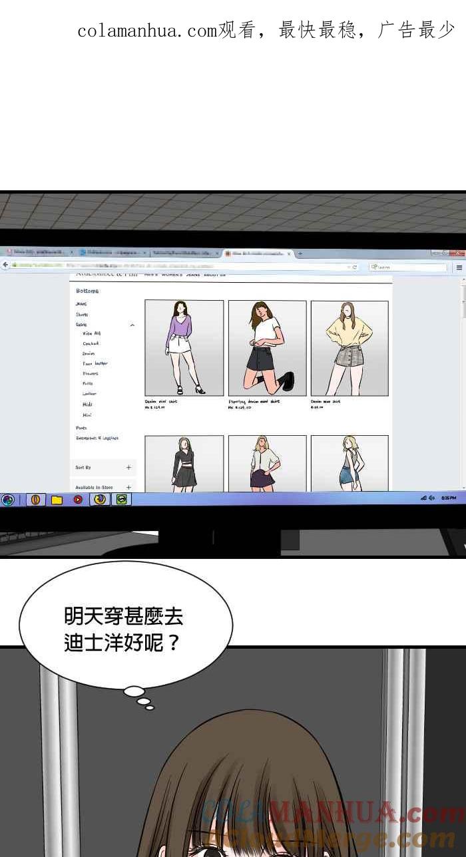
Task: Click the Firefox browser taskbar icon
Action: pos(100,499)
